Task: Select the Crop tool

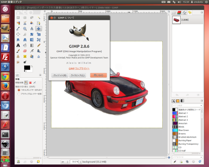Action: [x=25, y=34]
